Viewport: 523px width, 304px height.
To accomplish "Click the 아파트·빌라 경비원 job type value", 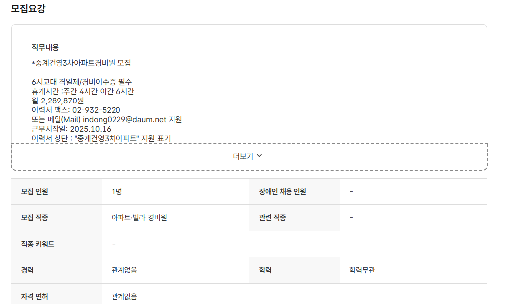I will pos(140,218).
